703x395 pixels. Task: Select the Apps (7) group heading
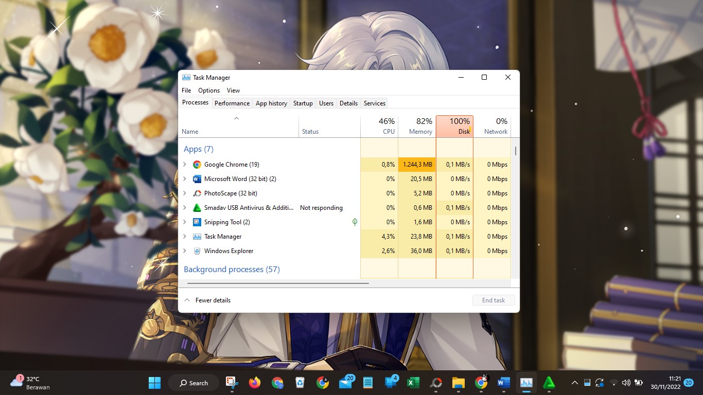click(199, 149)
